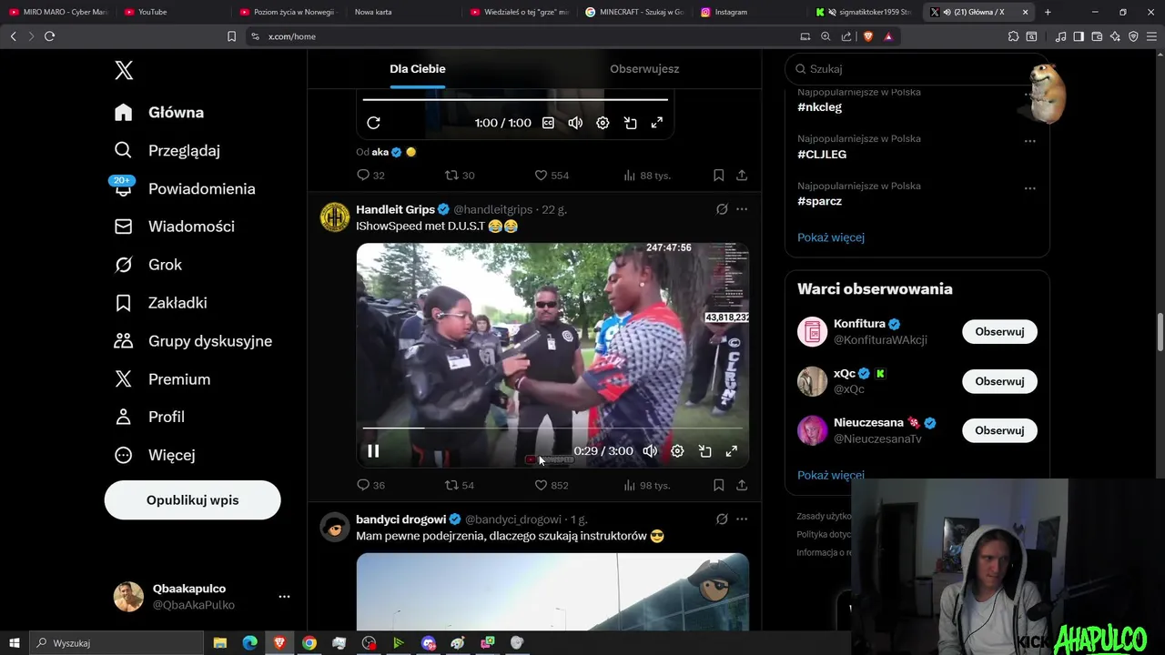The height and width of the screenshot is (655, 1165).
Task: Toggle captions on the top video
Action: tap(548, 123)
